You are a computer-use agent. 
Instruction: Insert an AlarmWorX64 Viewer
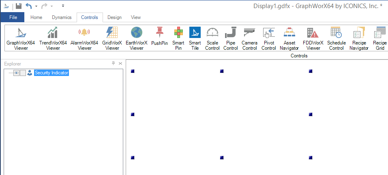[84, 39]
